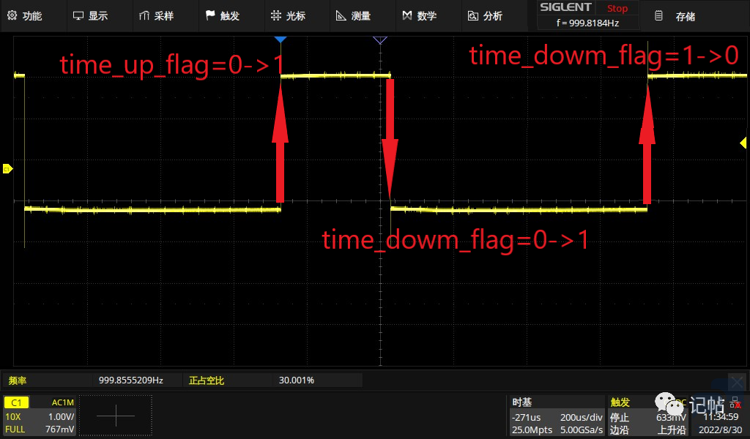This screenshot has height=439, width=750.
Task: Click the 光标 (Cursors) grid icon
Action: point(275,15)
